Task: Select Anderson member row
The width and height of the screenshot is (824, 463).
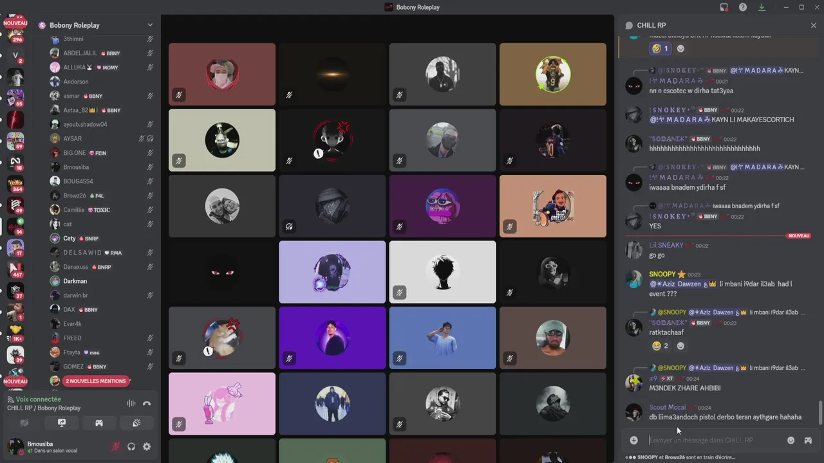Action: tap(101, 82)
